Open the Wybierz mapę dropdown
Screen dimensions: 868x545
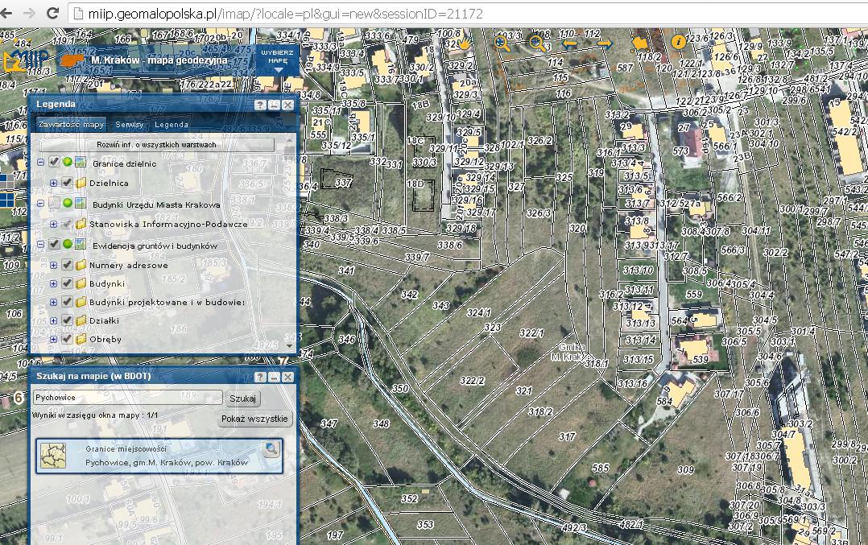[x=278, y=60]
